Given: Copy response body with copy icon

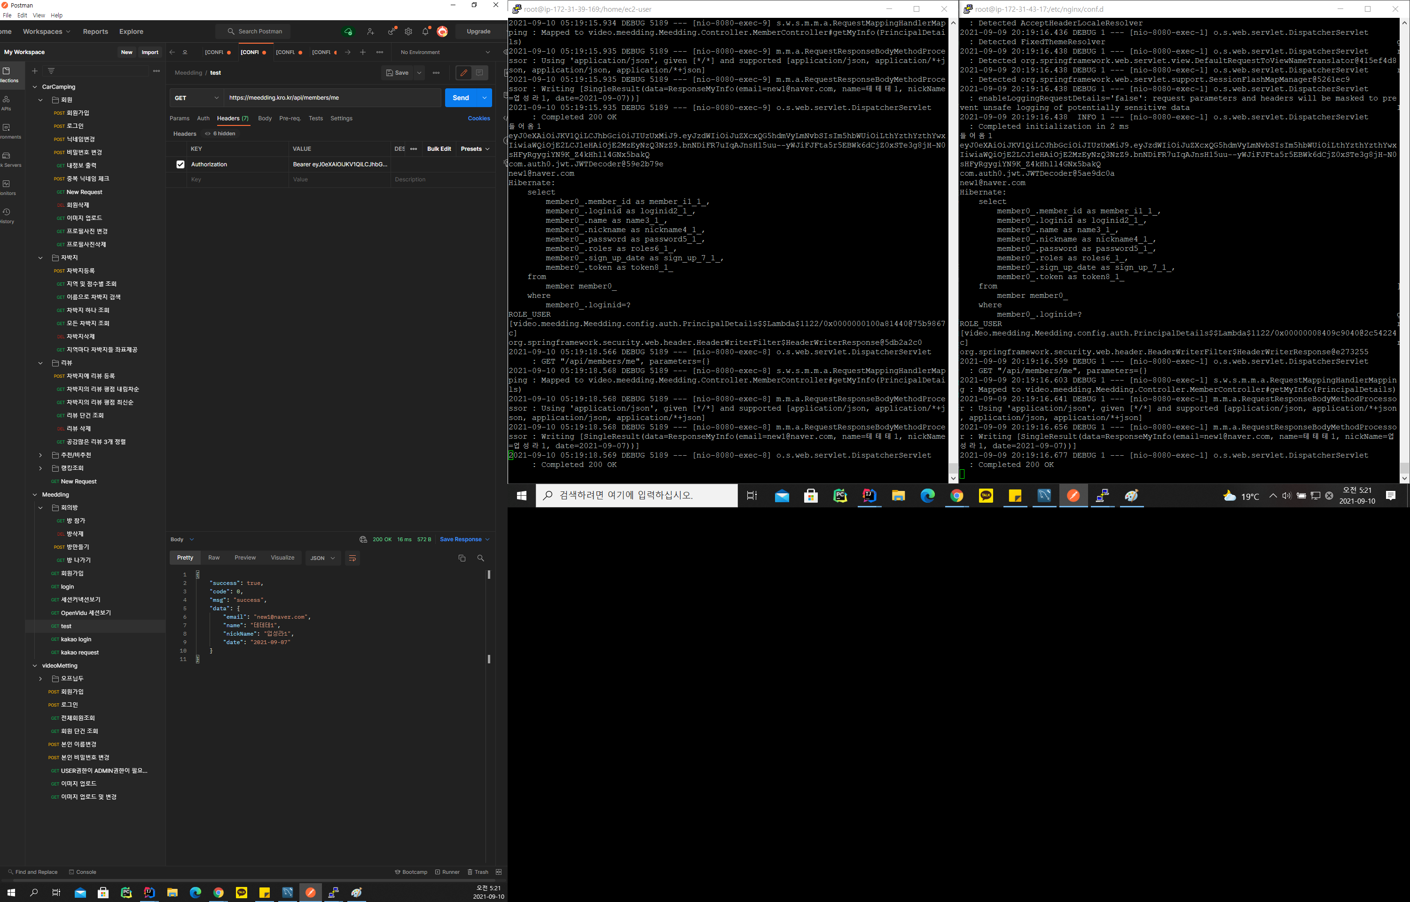Looking at the screenshot, I should pos(462,558).
